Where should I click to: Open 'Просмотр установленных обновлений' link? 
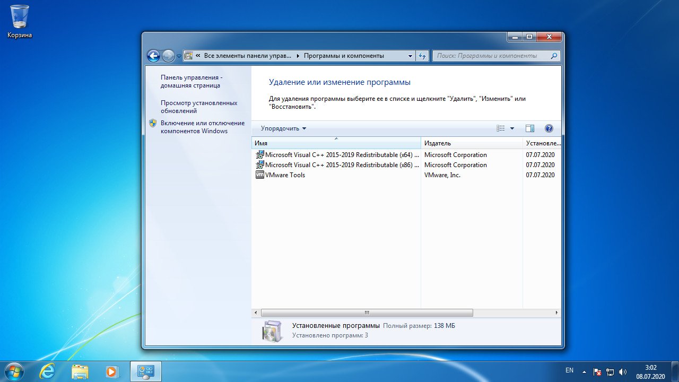click(x=199, y=107)
